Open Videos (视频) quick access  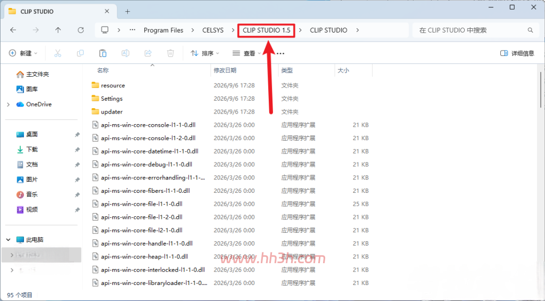(27, 209)
